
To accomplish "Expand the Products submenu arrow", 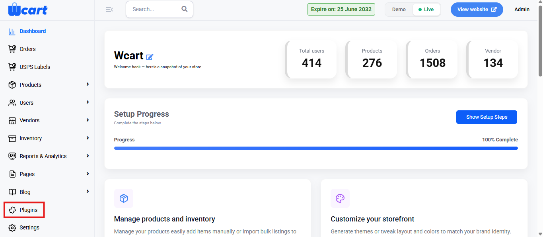I will point(88,84).
